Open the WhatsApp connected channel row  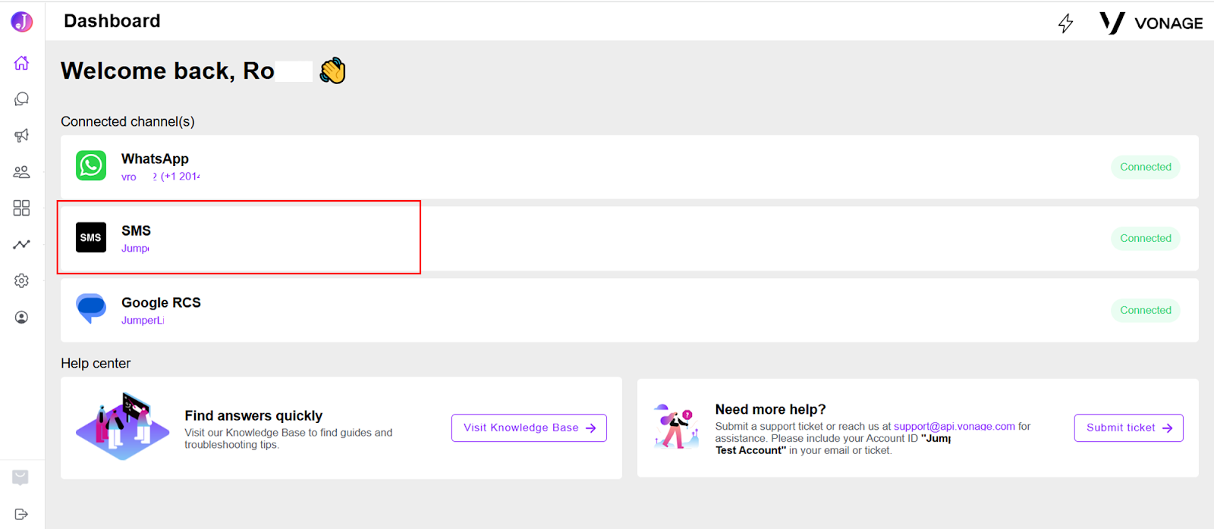[630, 167]
